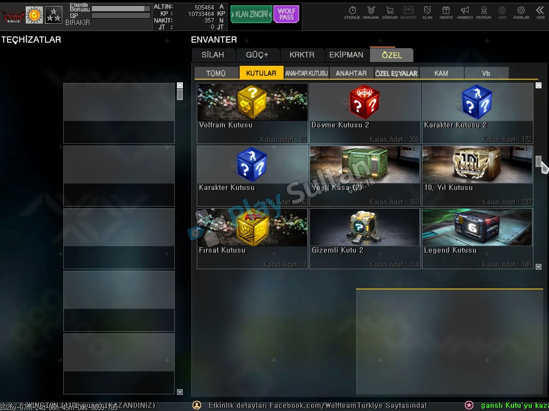The width and height of the screenshot is (549, 411).
Task: Select the ANAHTAR KUTUSU sub-tab
Action: (306, 73)
